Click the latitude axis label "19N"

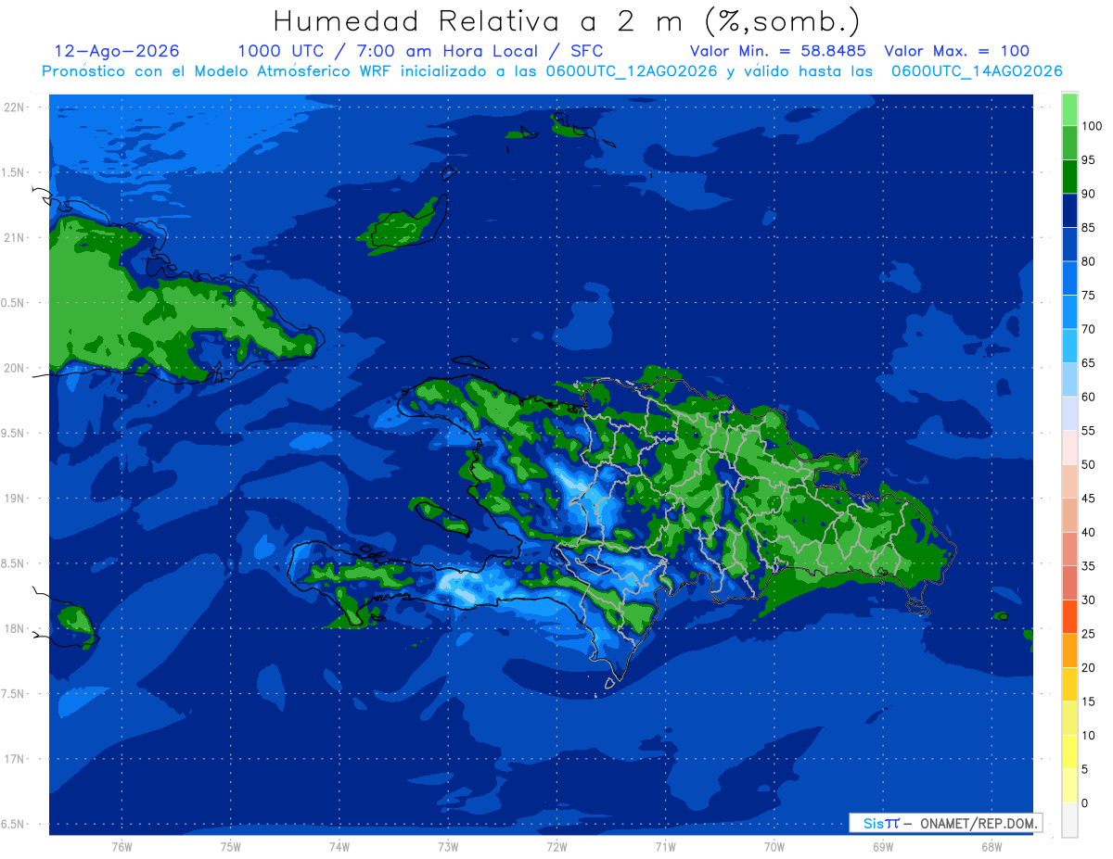[14, 498]
